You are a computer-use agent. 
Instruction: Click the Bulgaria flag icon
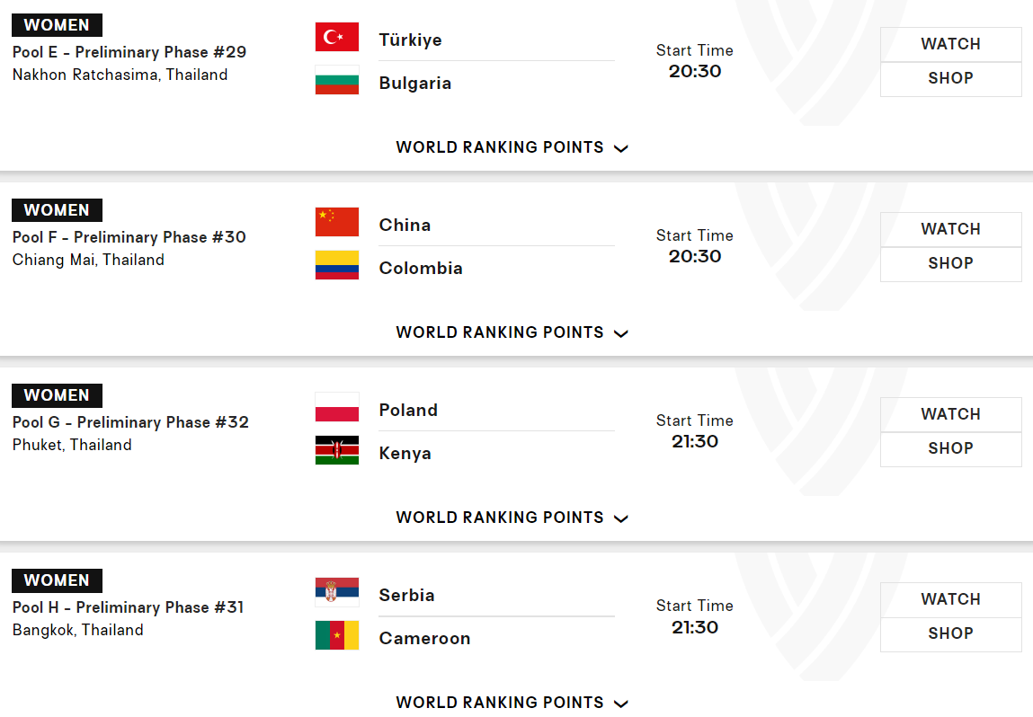tap(337, 81)
